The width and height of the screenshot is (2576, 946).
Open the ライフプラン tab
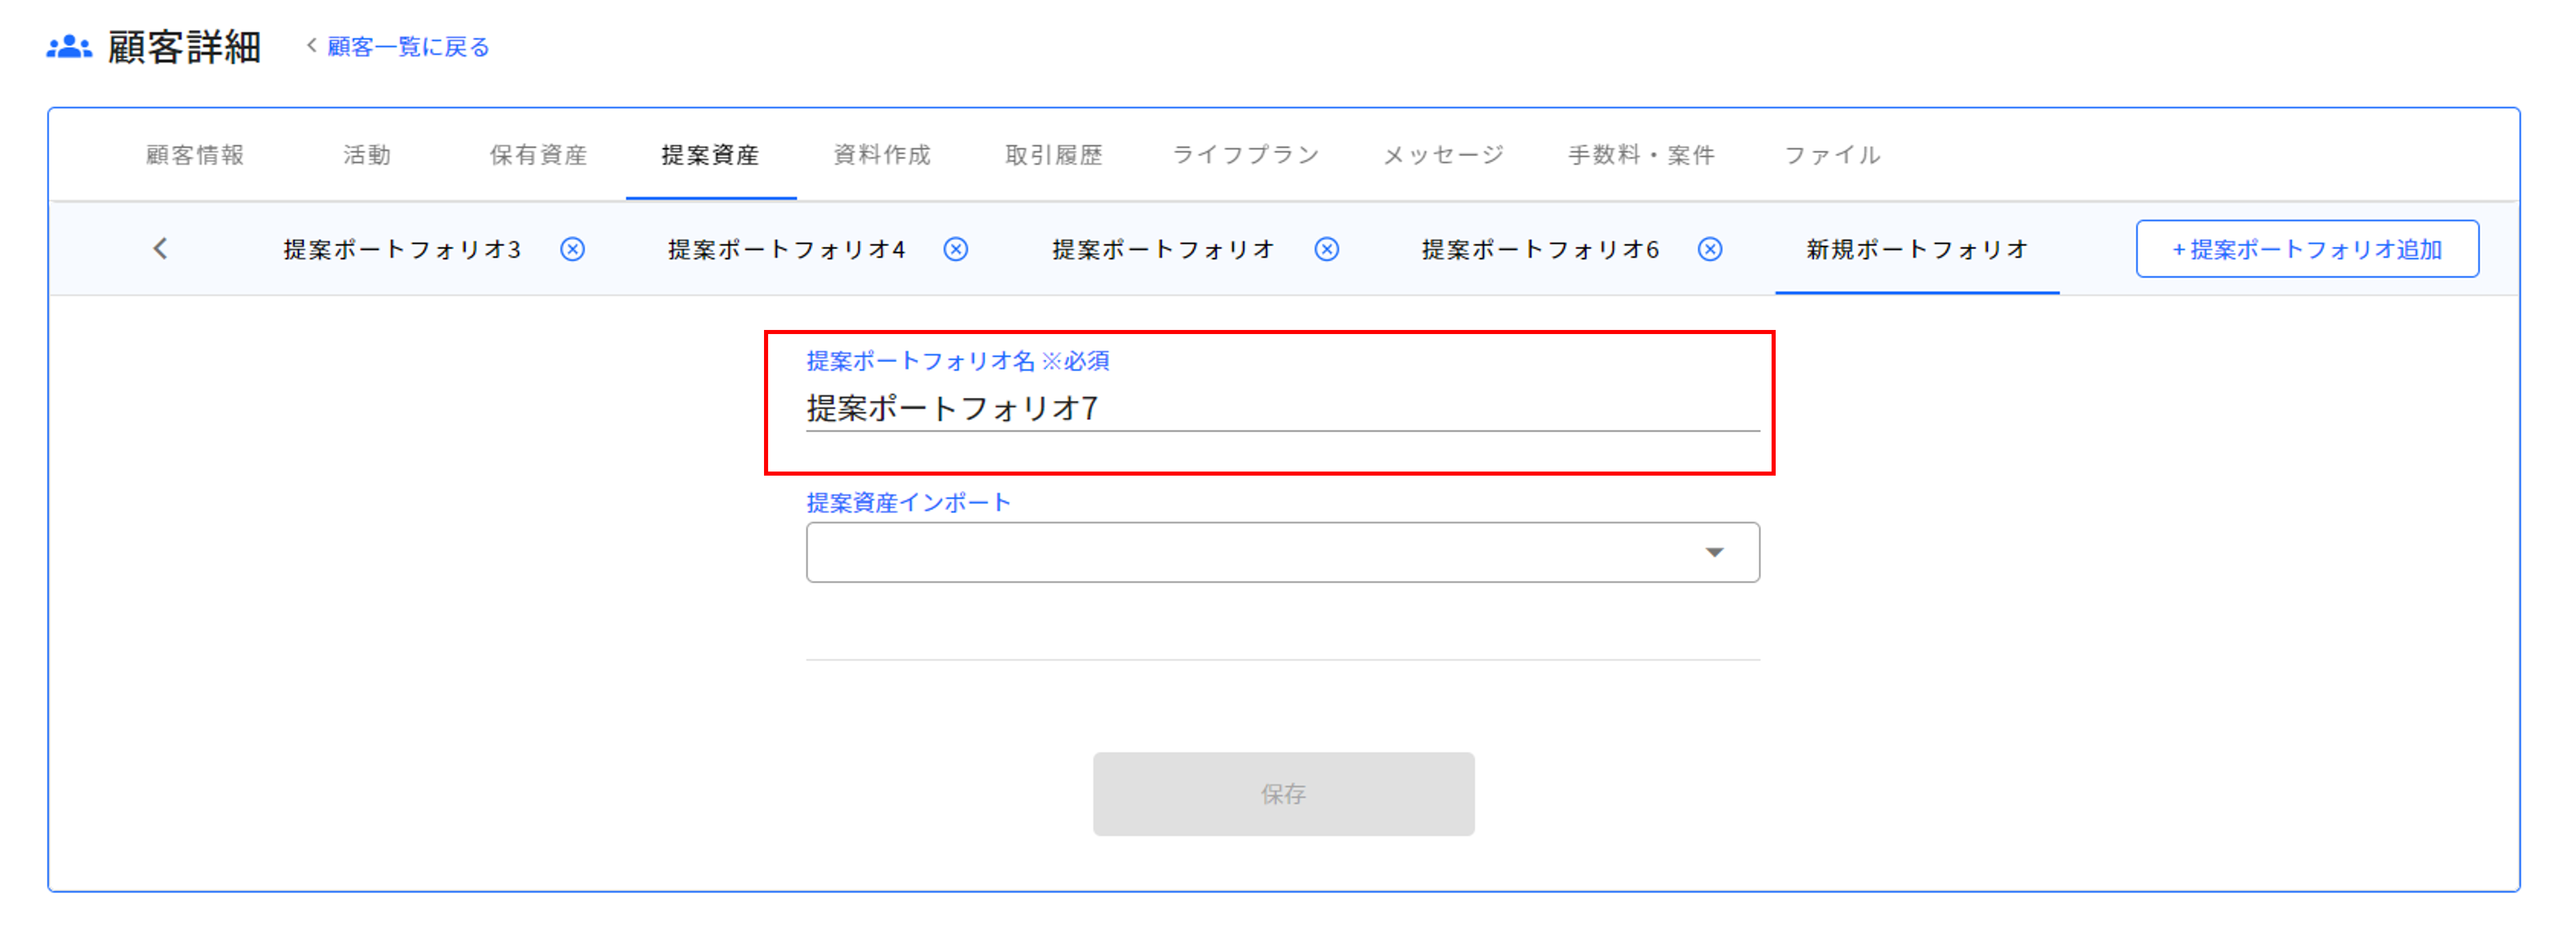pos(1246,155)
